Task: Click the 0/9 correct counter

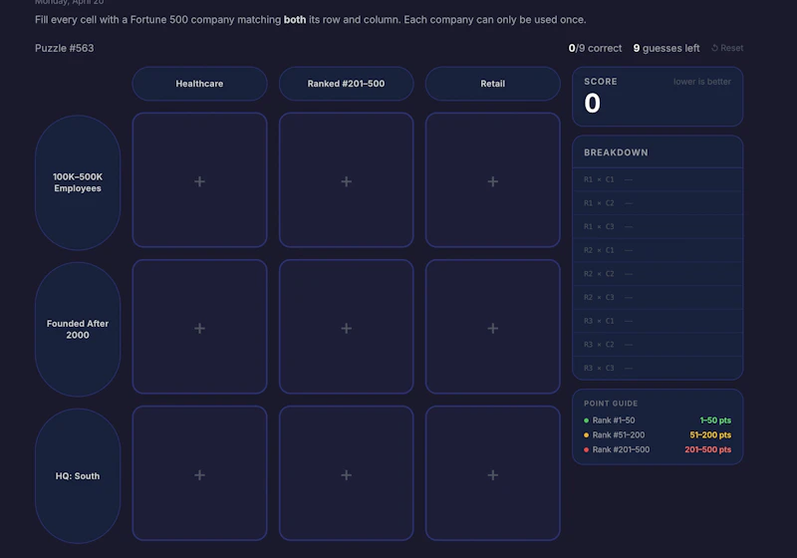Action: (595, 48)
